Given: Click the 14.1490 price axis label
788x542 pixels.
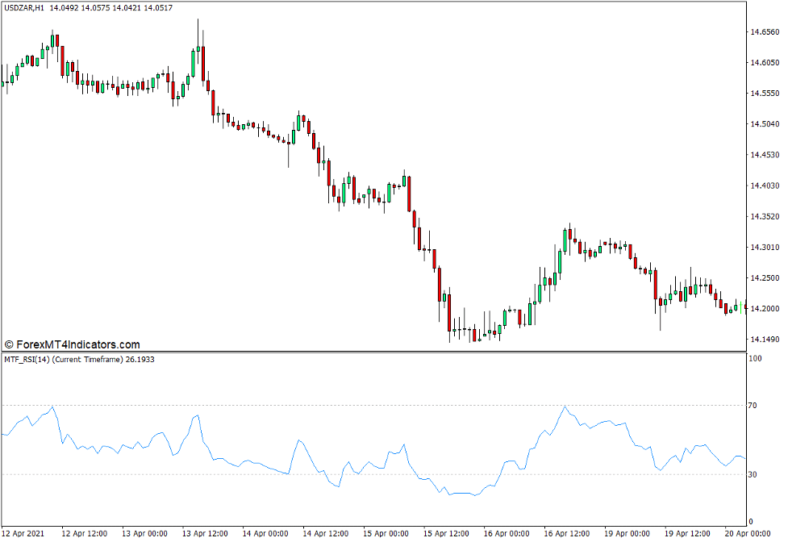Looking at the screenshot, I should tap(765, 340).
